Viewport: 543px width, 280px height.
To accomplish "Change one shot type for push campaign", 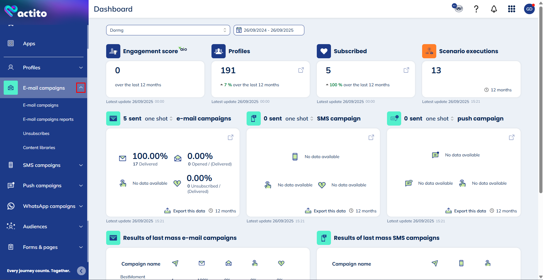I will 439,119.
